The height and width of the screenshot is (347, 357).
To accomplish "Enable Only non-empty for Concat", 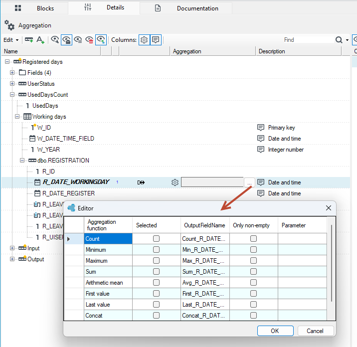I will point(253,316).
